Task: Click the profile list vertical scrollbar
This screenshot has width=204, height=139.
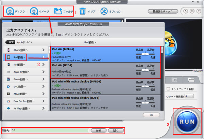Action: (x=162, y=79)
